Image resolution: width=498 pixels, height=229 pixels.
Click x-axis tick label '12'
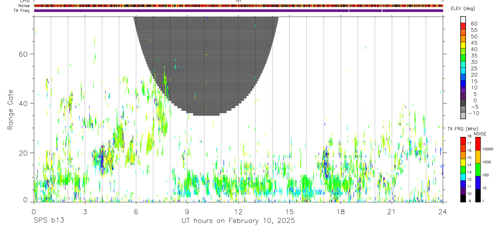(x=238, y=212)
